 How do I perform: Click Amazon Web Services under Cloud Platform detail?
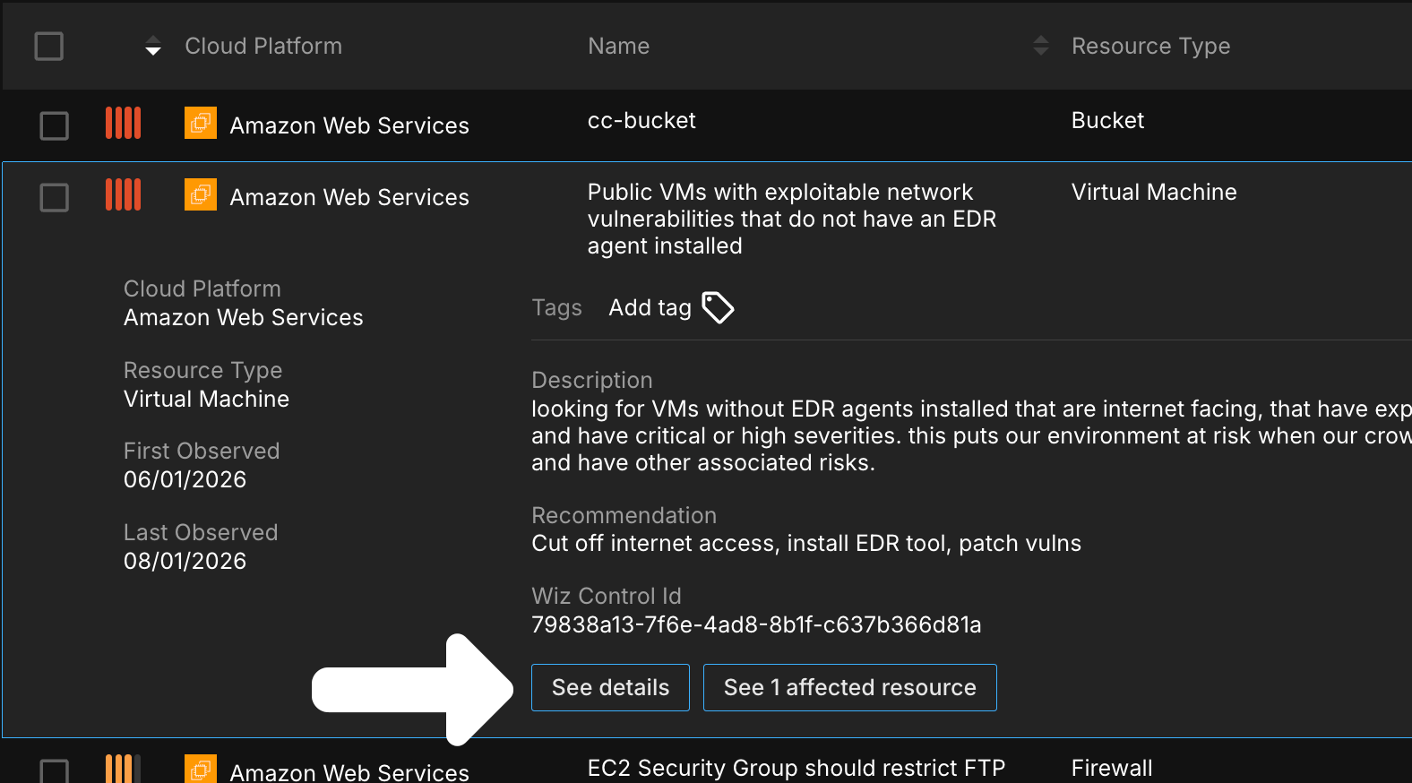[244, 317]
